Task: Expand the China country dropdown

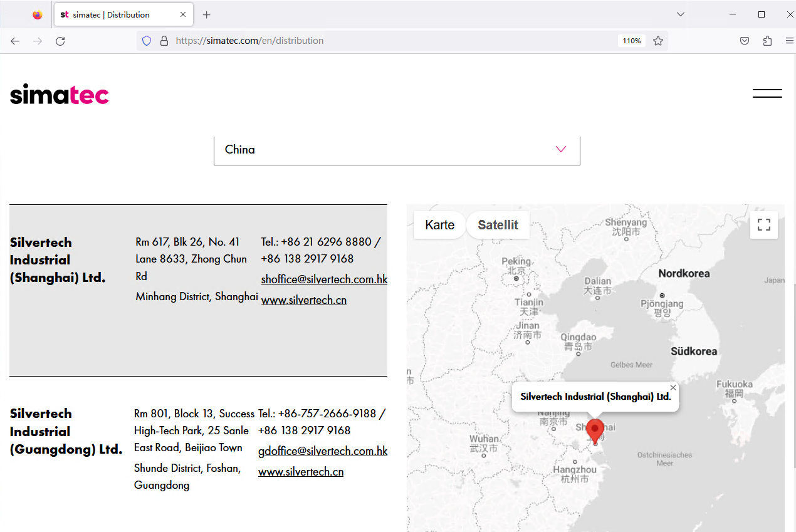Action: click(x=397, y=150)
